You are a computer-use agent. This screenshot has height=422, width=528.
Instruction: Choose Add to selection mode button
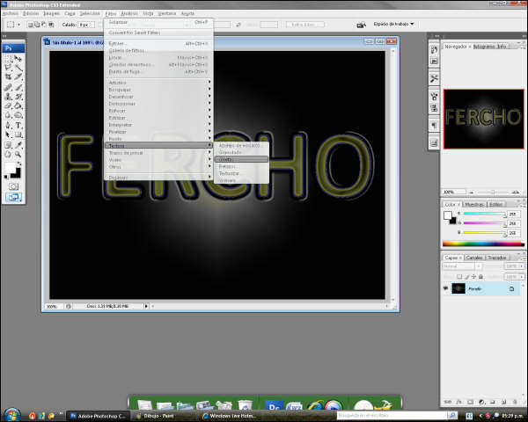click(37, 25)
